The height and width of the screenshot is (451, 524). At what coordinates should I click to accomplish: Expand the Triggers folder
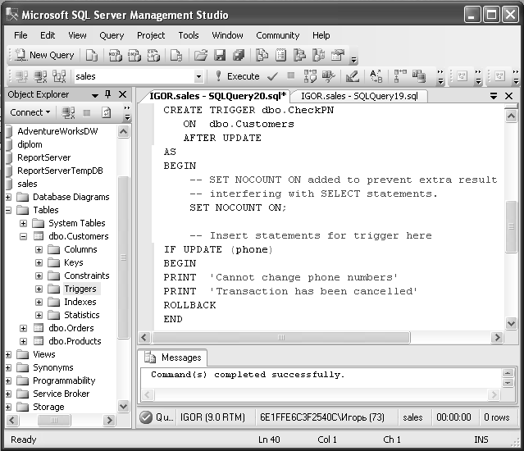tap(39, 289)
